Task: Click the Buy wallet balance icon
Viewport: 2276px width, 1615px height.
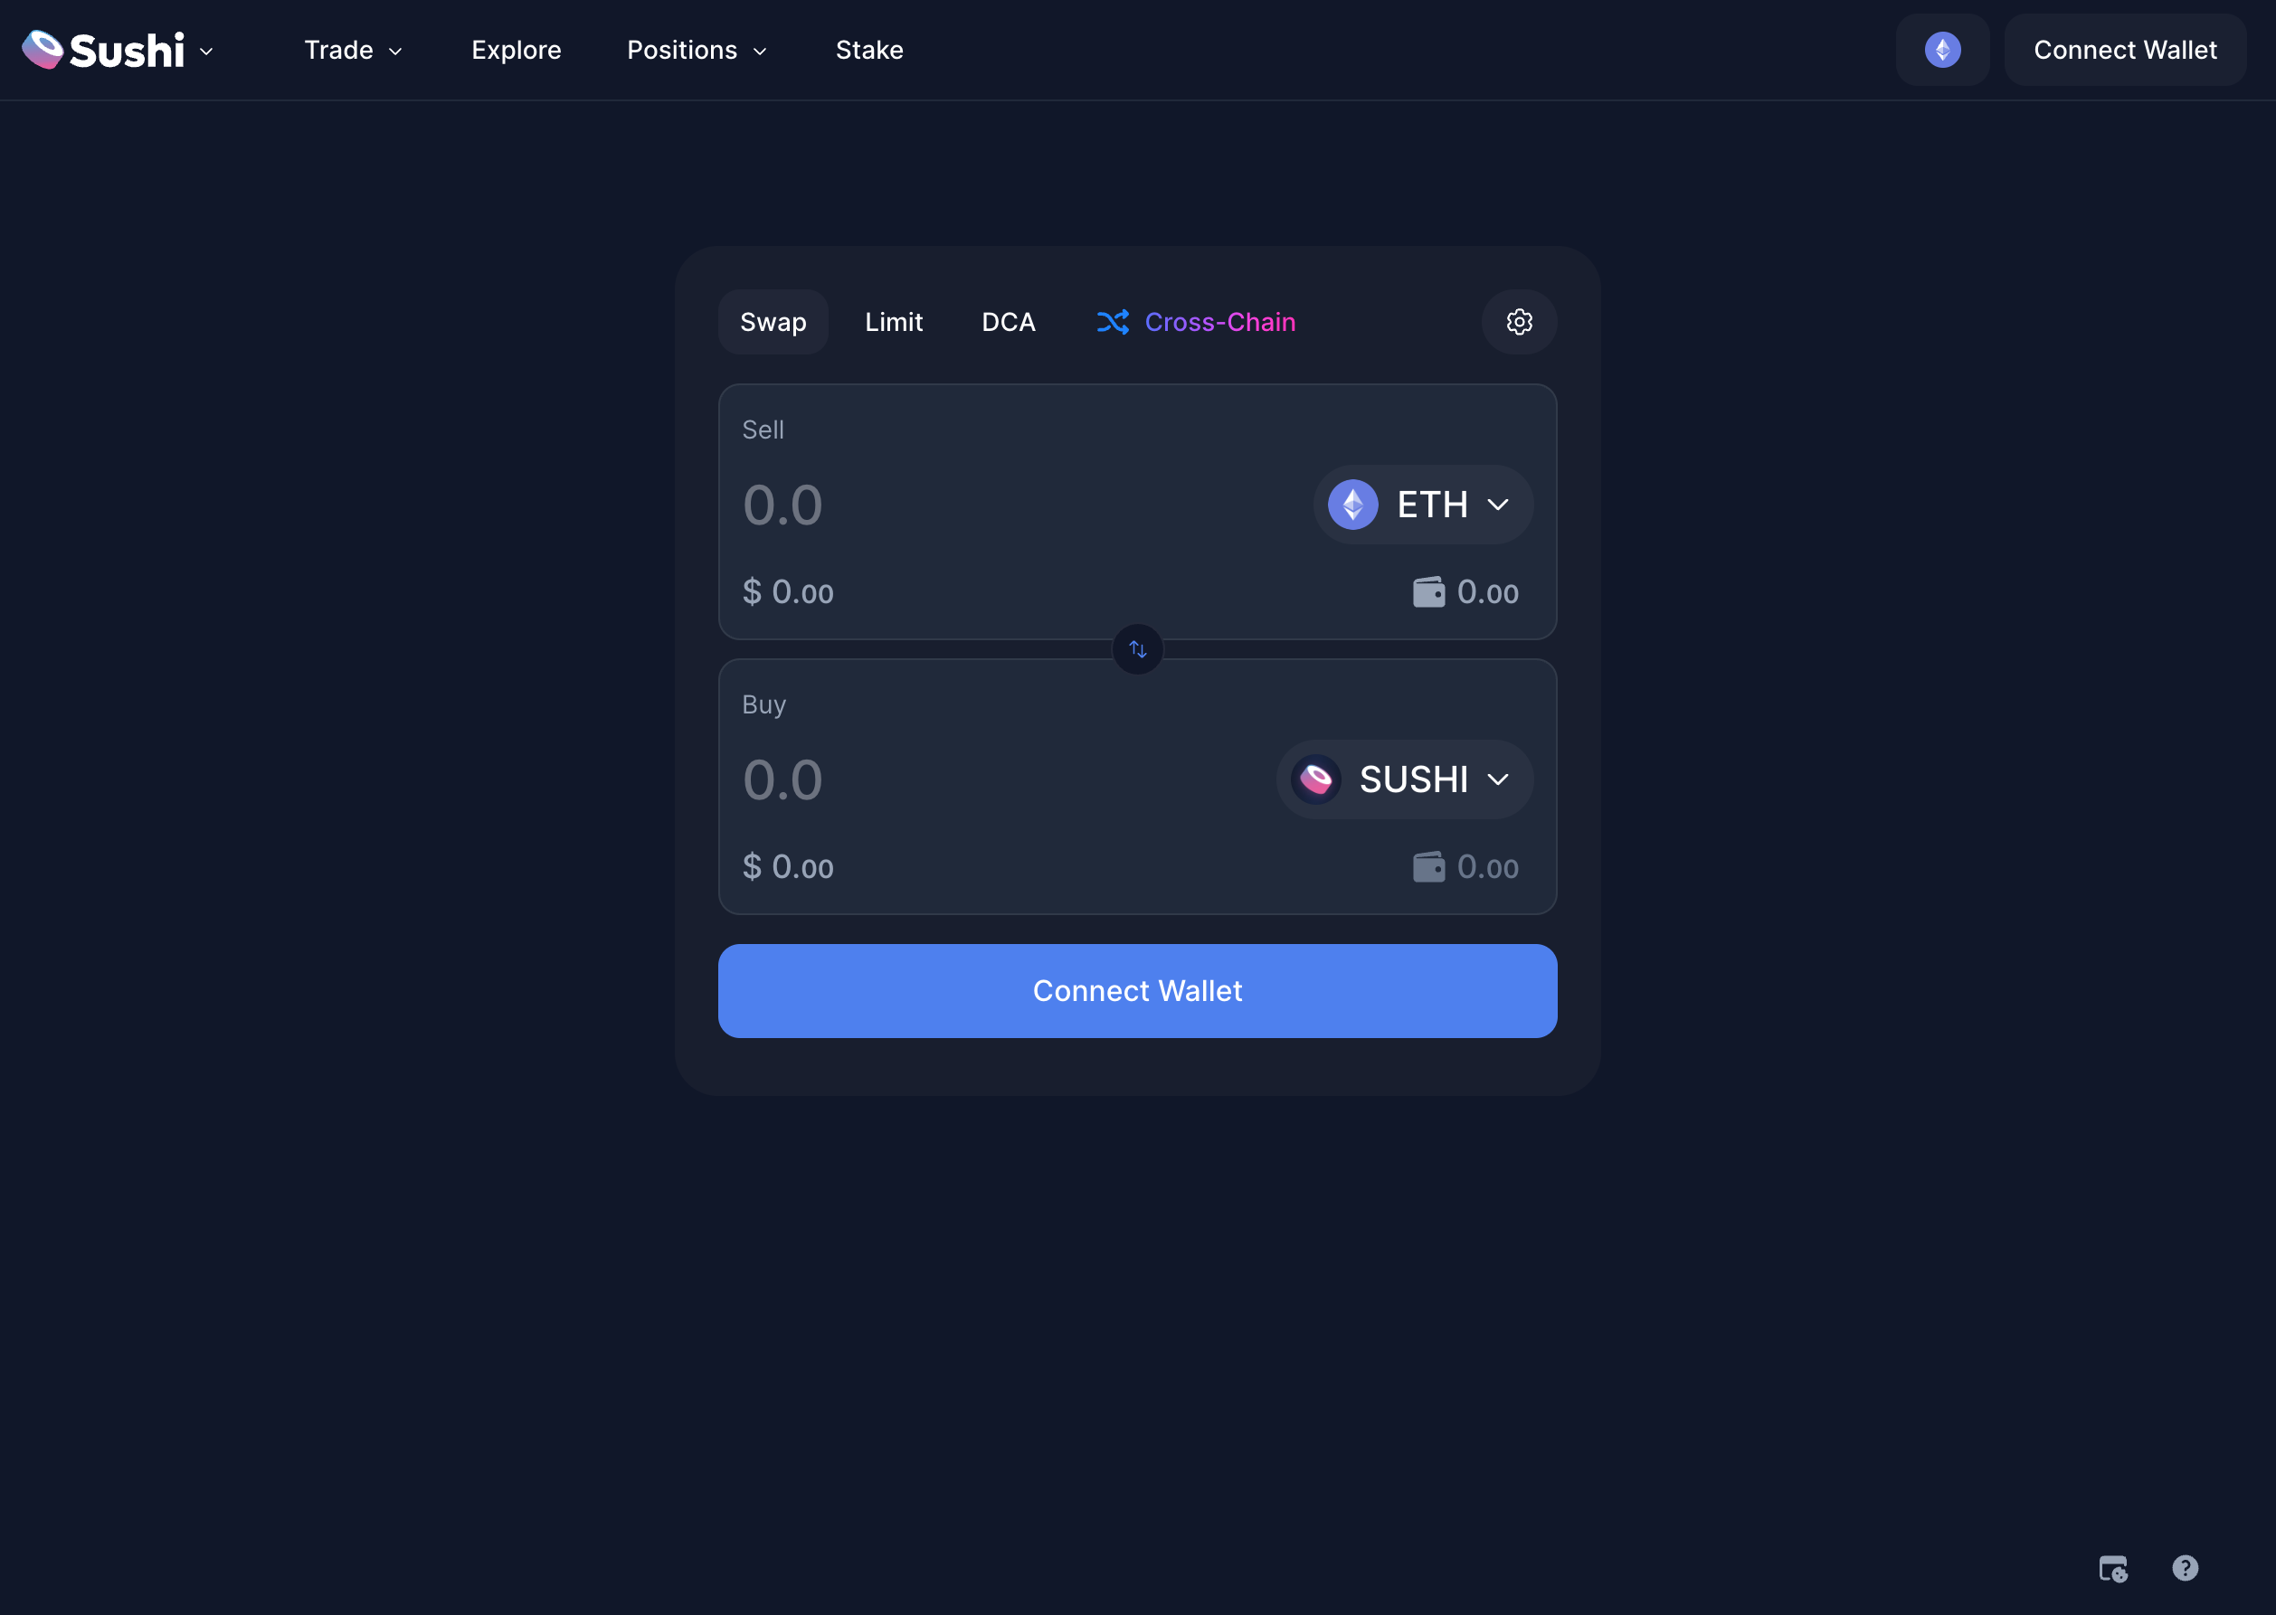Action: pyautogui.click(x=1428, y=867)
